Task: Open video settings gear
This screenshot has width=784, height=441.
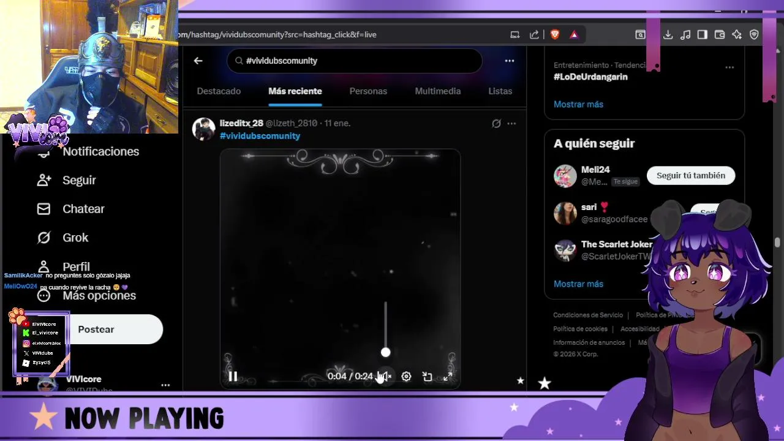Action: (406, 376)
